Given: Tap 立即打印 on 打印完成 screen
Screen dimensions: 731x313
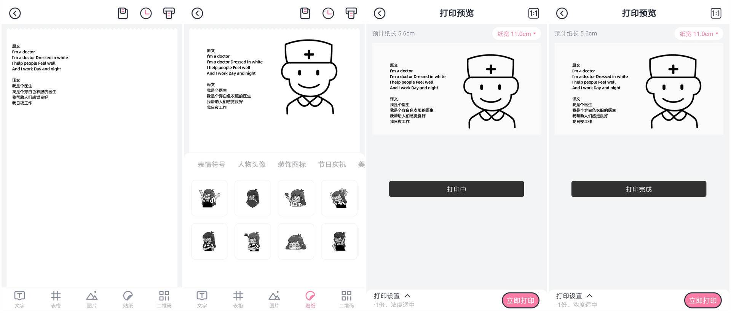Looking at the screenshot, I should pyautogui.click(x=703, y=300).
